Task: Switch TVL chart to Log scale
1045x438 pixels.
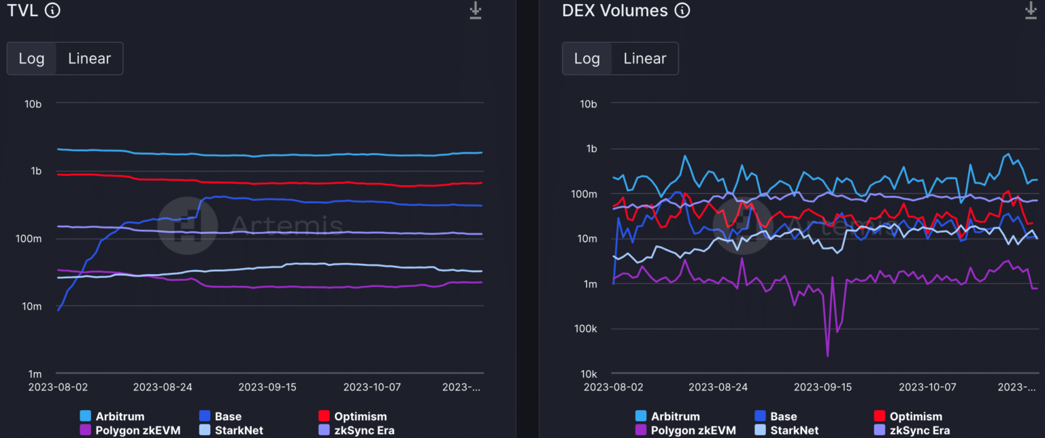Action: pyautogui.click(x=31, y=58)
